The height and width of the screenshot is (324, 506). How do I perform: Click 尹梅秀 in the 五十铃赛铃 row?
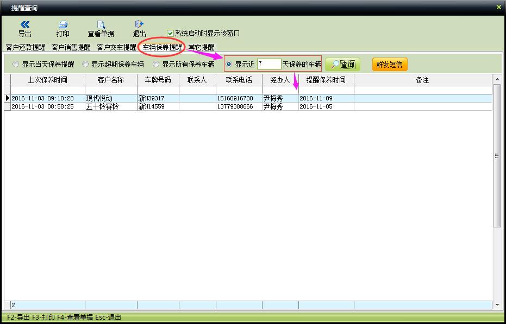pyautogui.click(x=273, y=106)
